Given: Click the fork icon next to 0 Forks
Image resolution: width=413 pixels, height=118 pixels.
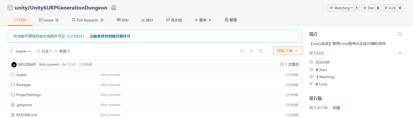Looking at the screenshot, I should pos(311,84).
